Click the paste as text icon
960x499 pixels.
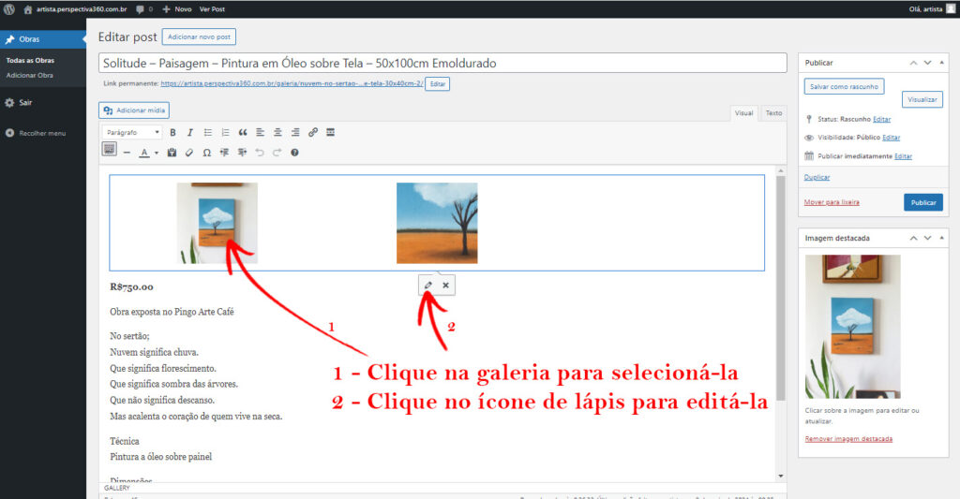pos(172,153)
